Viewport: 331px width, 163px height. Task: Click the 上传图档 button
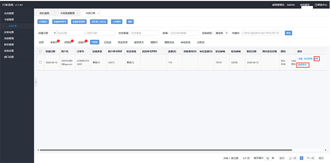116,22
